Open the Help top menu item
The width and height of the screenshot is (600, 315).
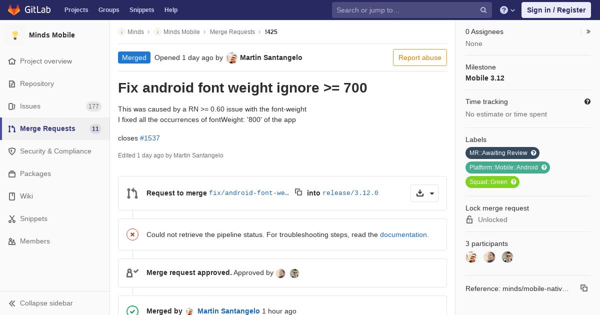point(171,10)
